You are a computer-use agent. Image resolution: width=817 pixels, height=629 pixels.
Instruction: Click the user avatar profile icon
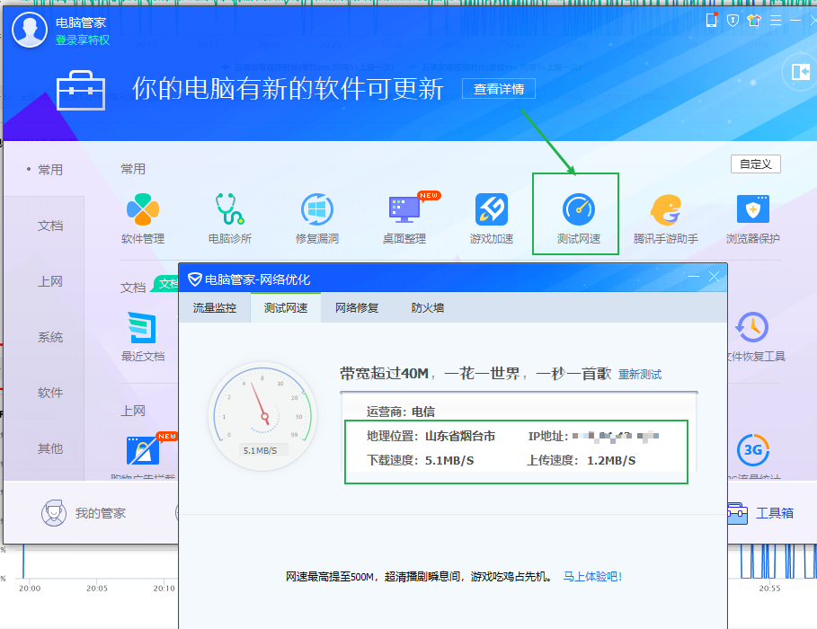pos(29,30)
